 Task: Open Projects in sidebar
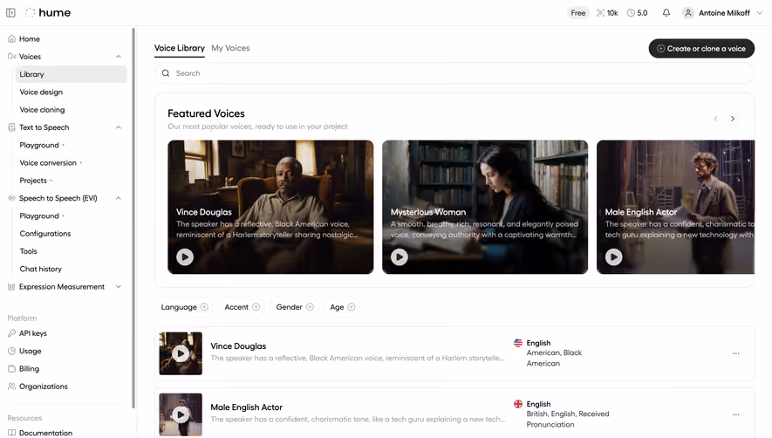pyautogui.click(x=33, y=181)
